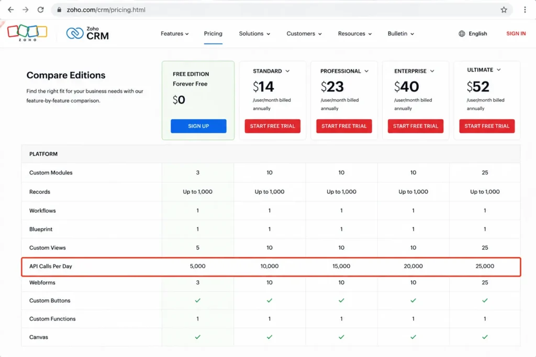Image resolution: width=536 pixels, height=357 pixels.
Task: Click the $23 Professional price
Action: (x=332, y=87)
